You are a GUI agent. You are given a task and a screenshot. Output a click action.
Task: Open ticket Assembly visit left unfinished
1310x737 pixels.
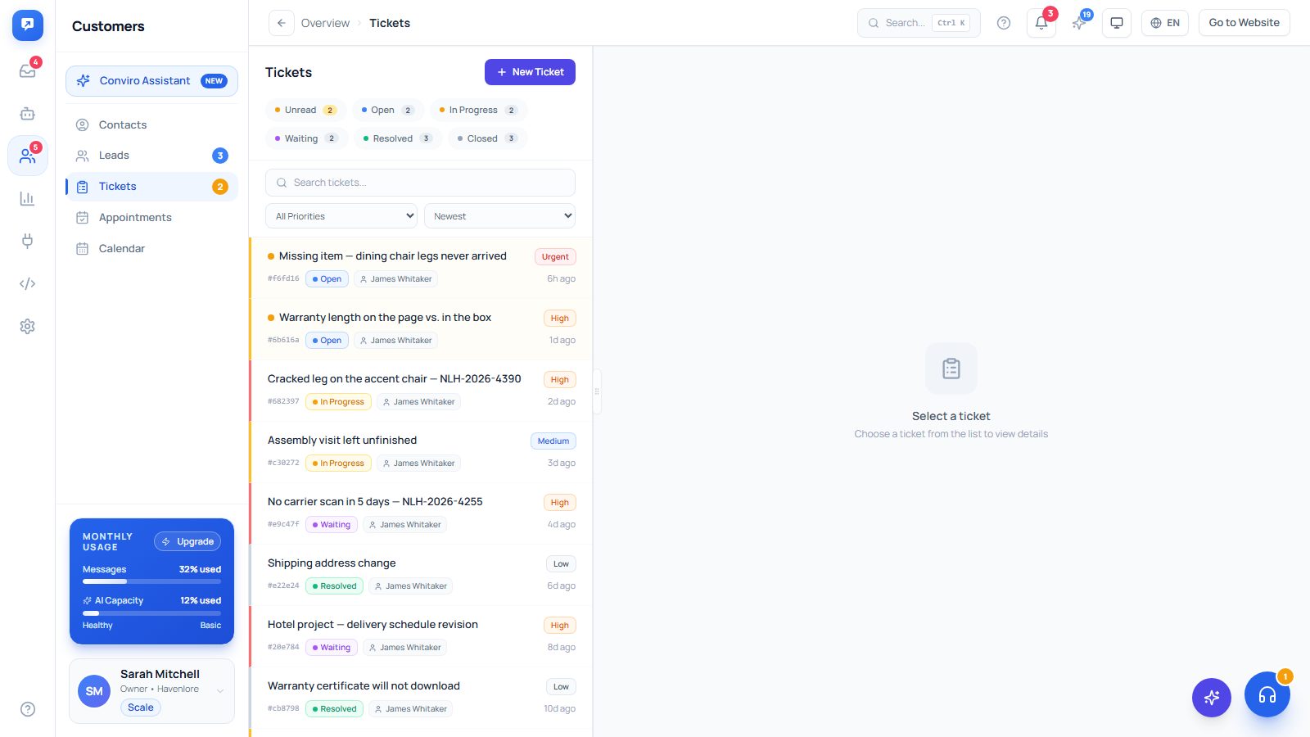click(x=421, y=452)
